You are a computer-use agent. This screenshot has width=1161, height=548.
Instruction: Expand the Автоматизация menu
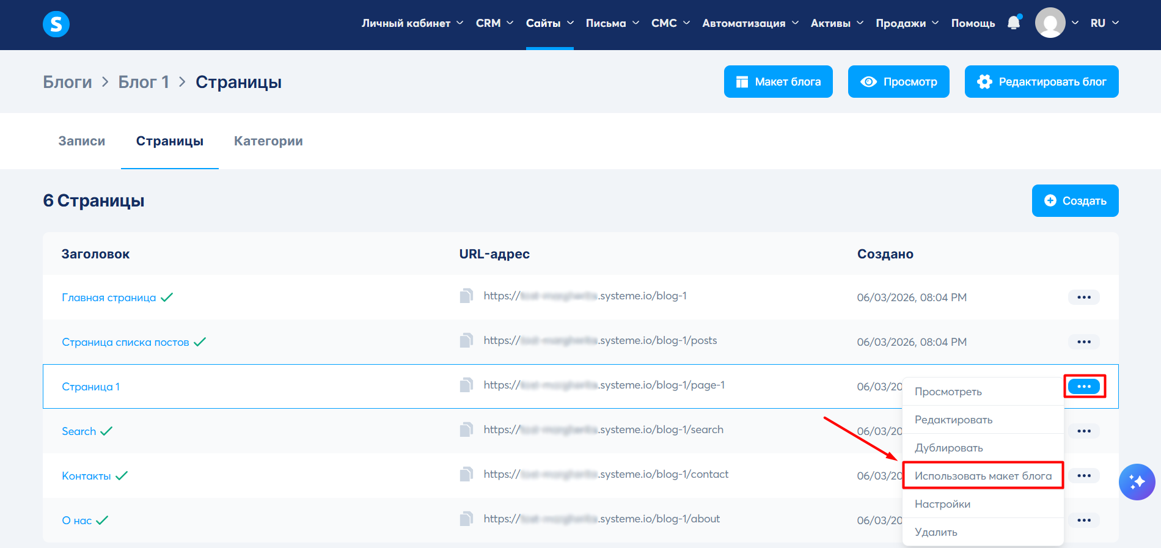750,23
